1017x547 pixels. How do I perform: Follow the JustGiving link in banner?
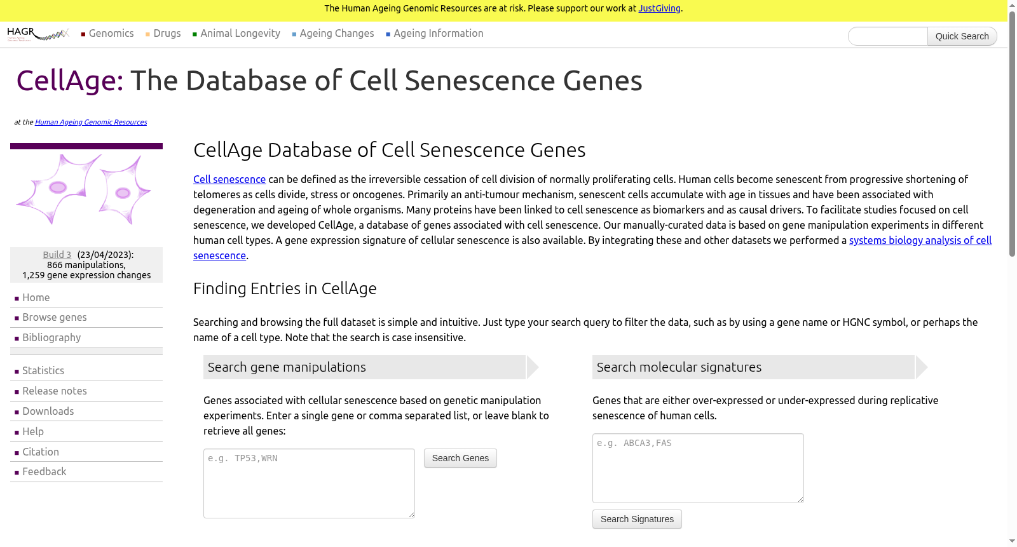(659, 8)
